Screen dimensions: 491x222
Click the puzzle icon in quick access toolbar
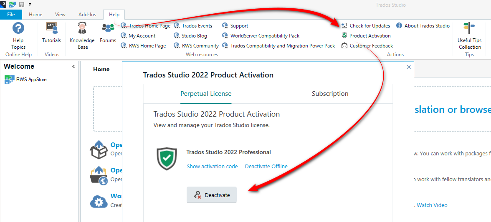coord(13,4)
